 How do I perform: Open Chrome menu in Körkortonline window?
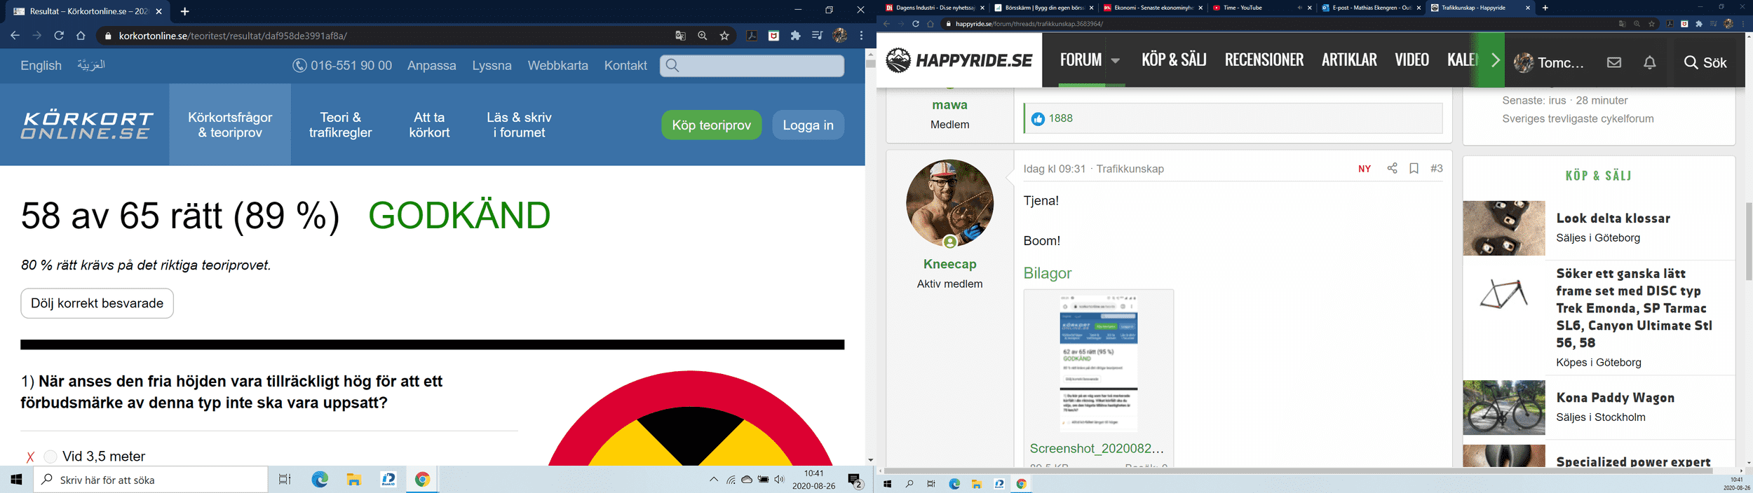point(861,36)
